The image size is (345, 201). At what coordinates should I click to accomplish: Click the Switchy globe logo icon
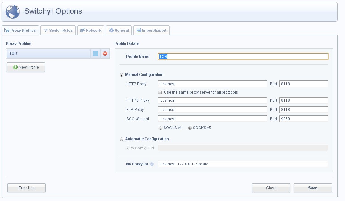click(x=13, y=12)
